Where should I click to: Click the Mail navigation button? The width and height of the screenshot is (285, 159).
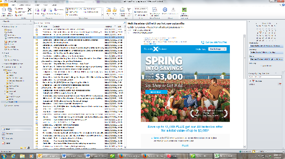16,129
